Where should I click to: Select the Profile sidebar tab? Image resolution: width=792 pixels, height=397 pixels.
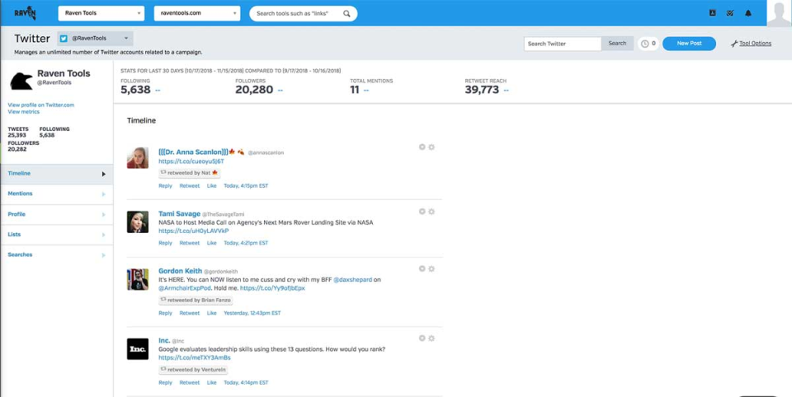tap(57, 214)
